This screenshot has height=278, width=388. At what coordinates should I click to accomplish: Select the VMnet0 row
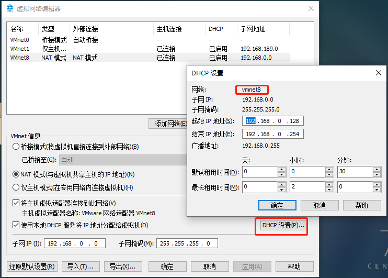click(150, 40)
